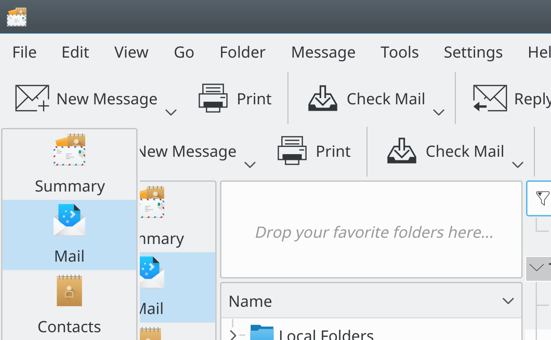Click the Reply envelope icon
This screenshot has height=340, width=551.
490,98
